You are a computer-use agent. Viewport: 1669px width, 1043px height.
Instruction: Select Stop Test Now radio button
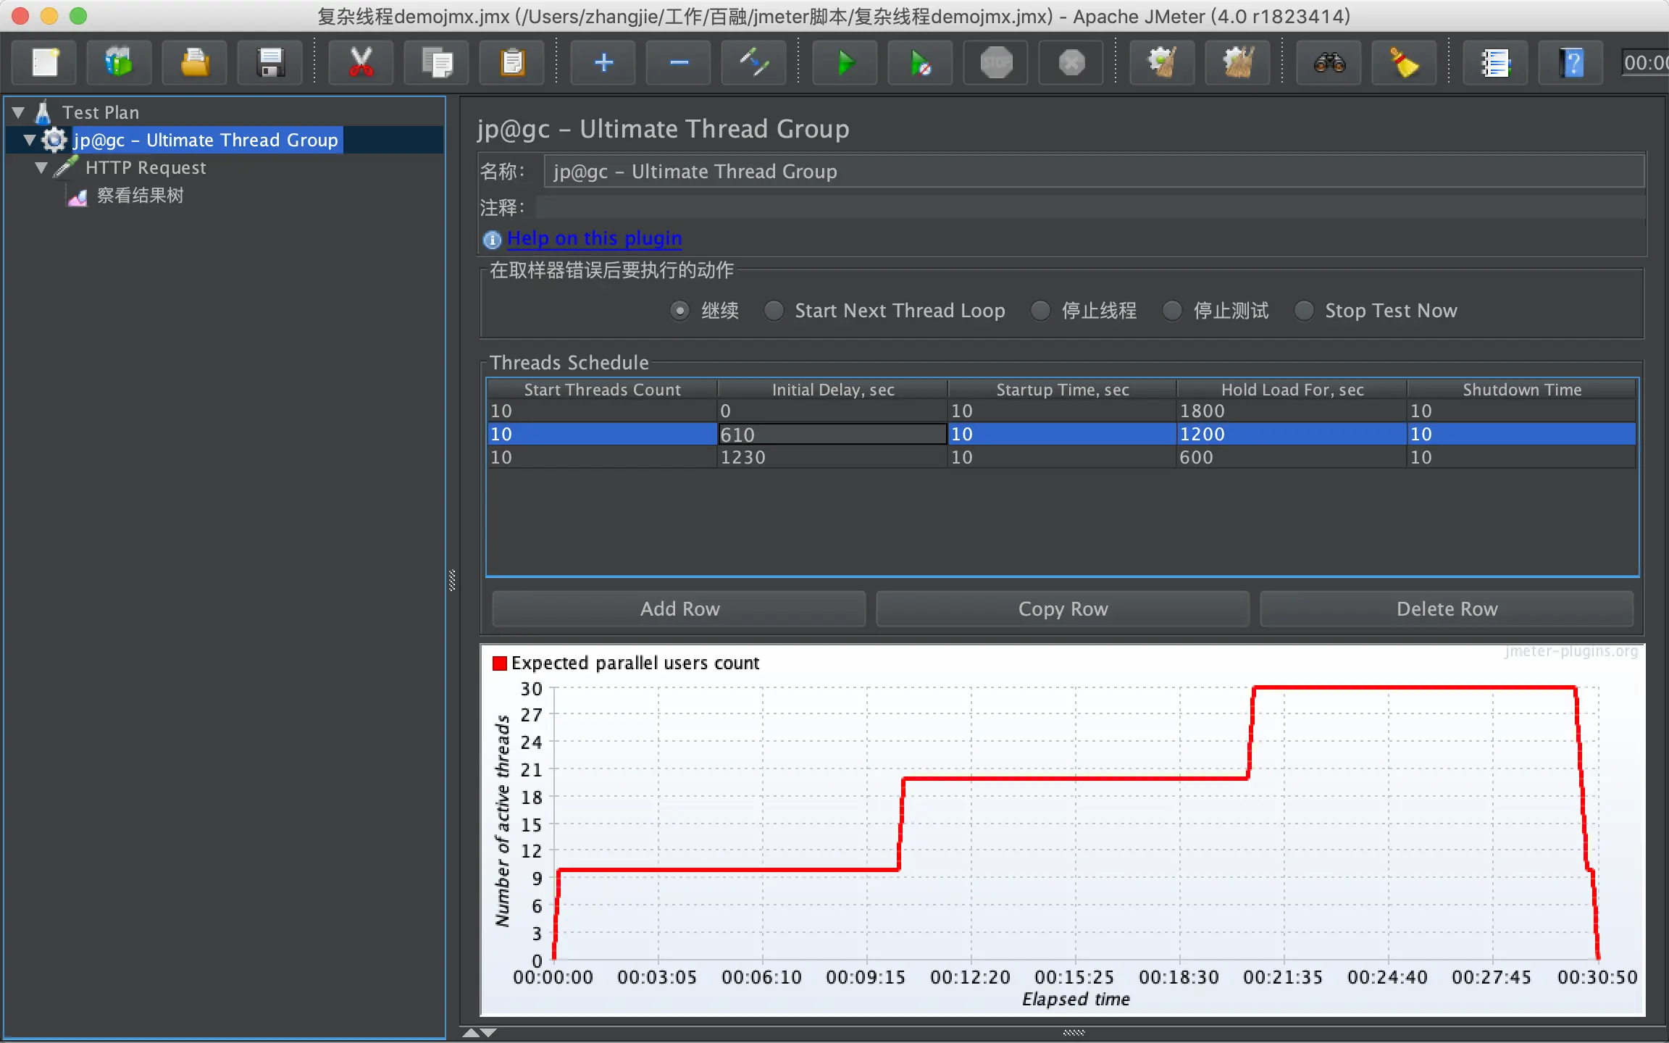[1304, 311]
